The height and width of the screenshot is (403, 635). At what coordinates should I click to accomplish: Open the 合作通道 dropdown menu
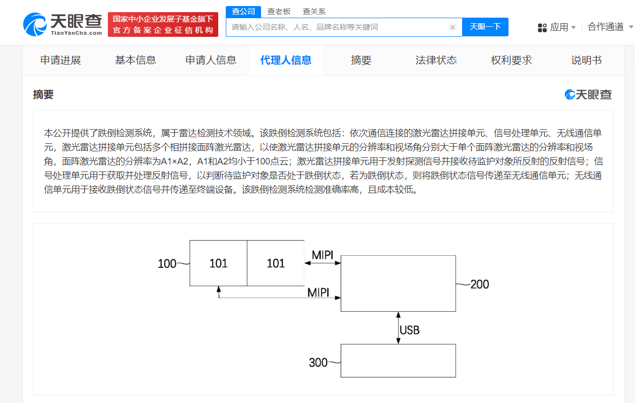pos(609,27)
